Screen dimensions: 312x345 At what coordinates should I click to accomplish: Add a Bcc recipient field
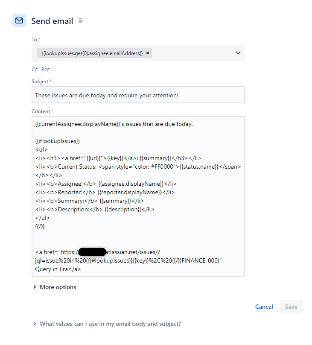[45, 69]
